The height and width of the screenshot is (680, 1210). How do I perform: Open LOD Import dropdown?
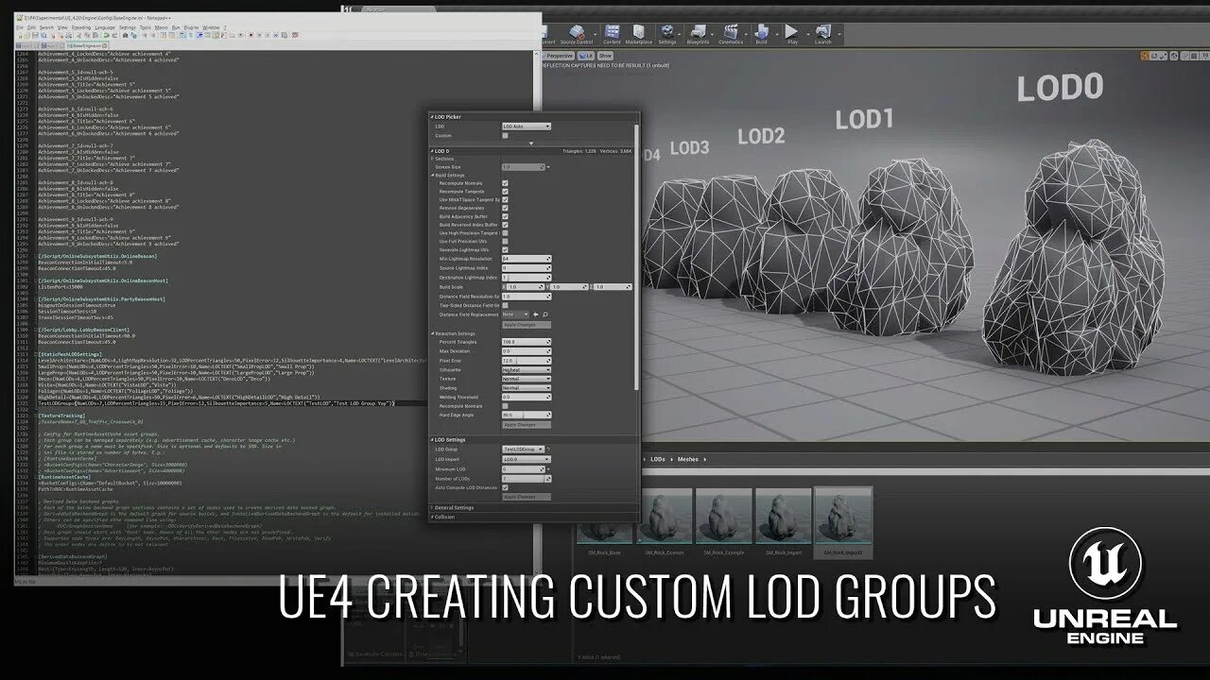tap(526, 459)
